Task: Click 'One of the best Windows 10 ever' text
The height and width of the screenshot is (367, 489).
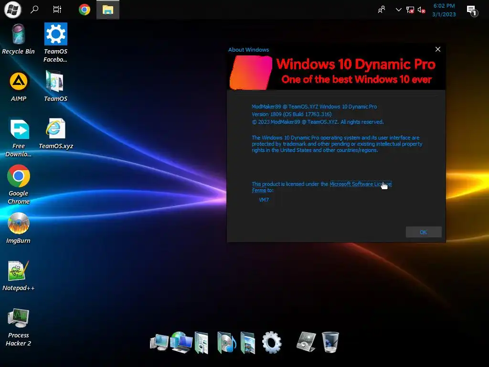Action: (356, 79)
